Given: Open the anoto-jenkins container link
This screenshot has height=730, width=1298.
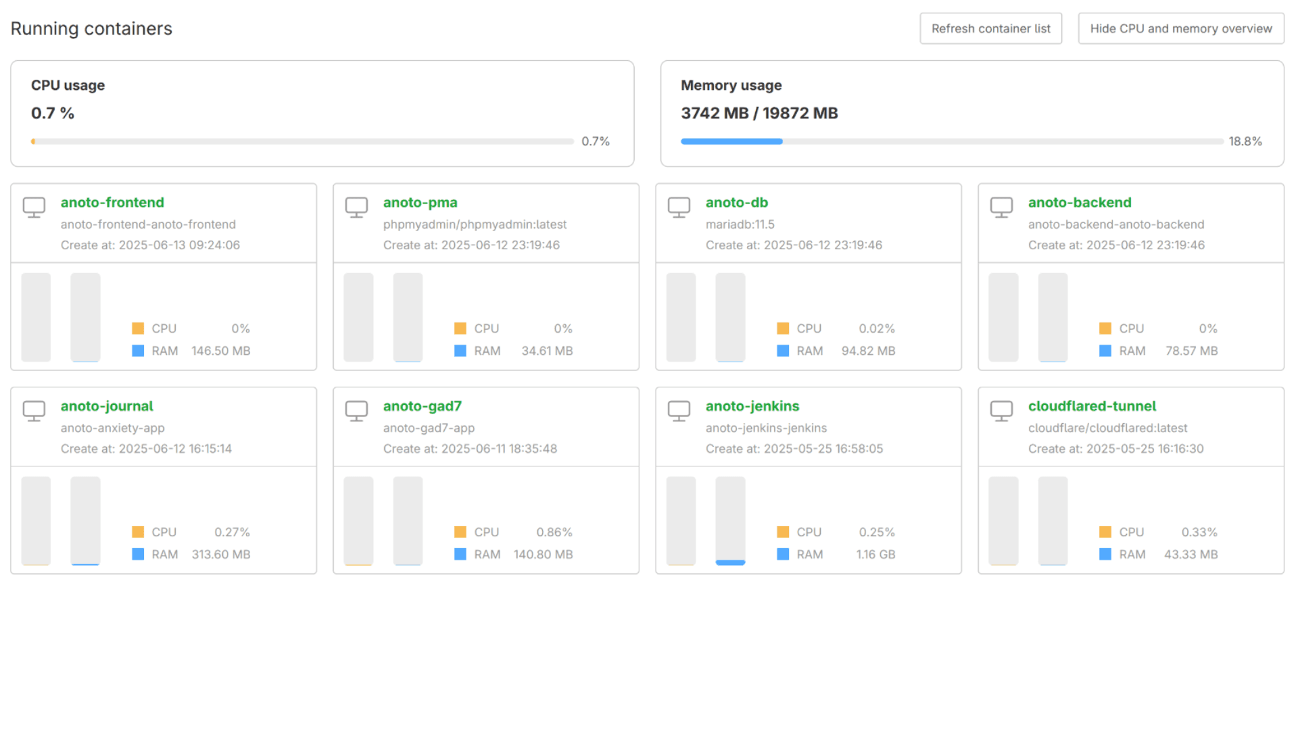Looking at the screenshot, I should pyautogui.click(x=752, y=406).
